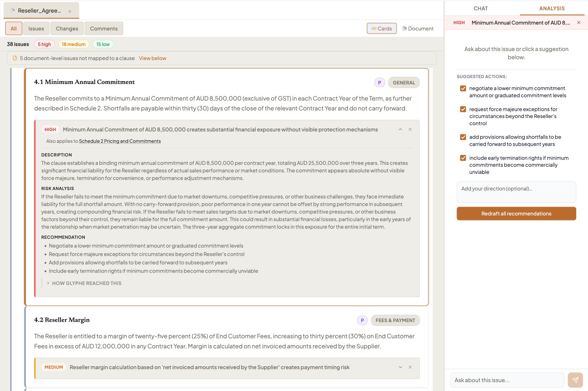Image resolution: width=588 pixels, height=391 pixels.
Task: Switch to the Chat tab
Action: click(480, 8)
